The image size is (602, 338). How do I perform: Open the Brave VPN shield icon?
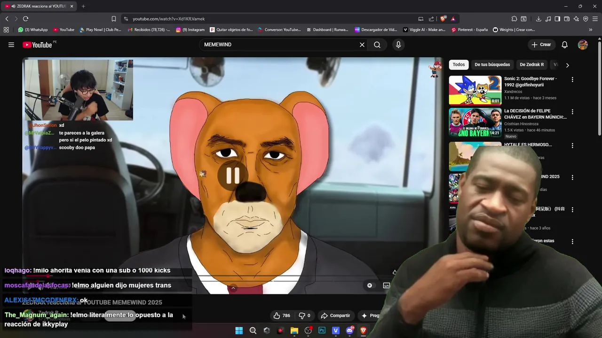[x=586, y=19]
